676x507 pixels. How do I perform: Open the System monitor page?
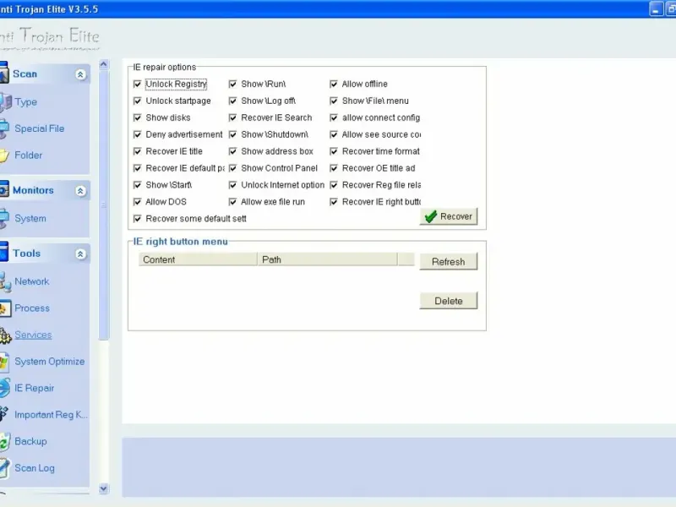click(x=30, y=219)
